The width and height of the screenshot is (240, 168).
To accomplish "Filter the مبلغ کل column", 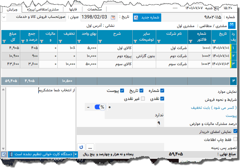I will pos(4,41).
